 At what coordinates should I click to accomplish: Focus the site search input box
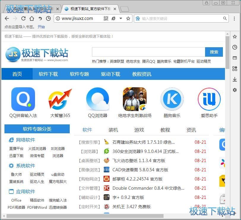(148, 52)
